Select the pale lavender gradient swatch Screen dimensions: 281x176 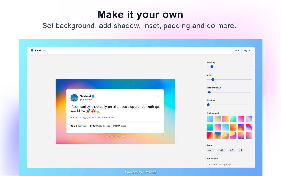click(x=249, y=119)
